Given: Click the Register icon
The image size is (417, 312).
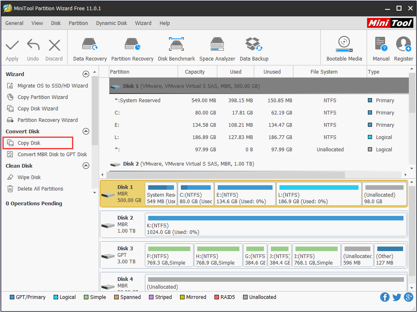Looking at the screenshot, I should 403,44.
